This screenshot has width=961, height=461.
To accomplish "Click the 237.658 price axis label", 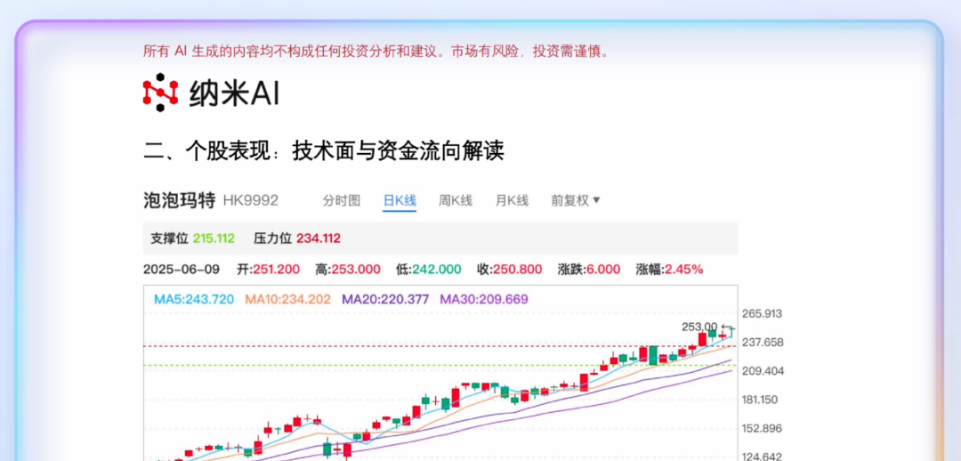I will coord(762,342).
